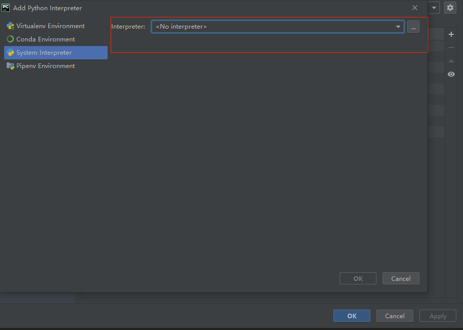
Task: Click OK in the Settings window
Action: pos(352,316)
